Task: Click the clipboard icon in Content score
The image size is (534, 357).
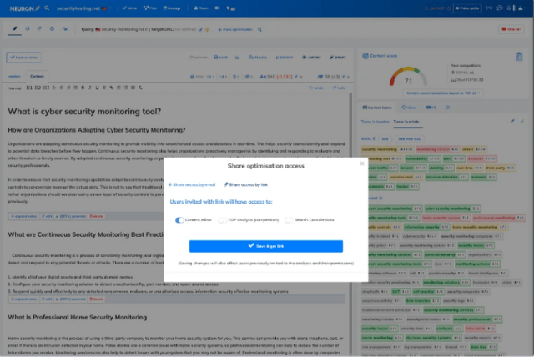Action: (519, 57)
